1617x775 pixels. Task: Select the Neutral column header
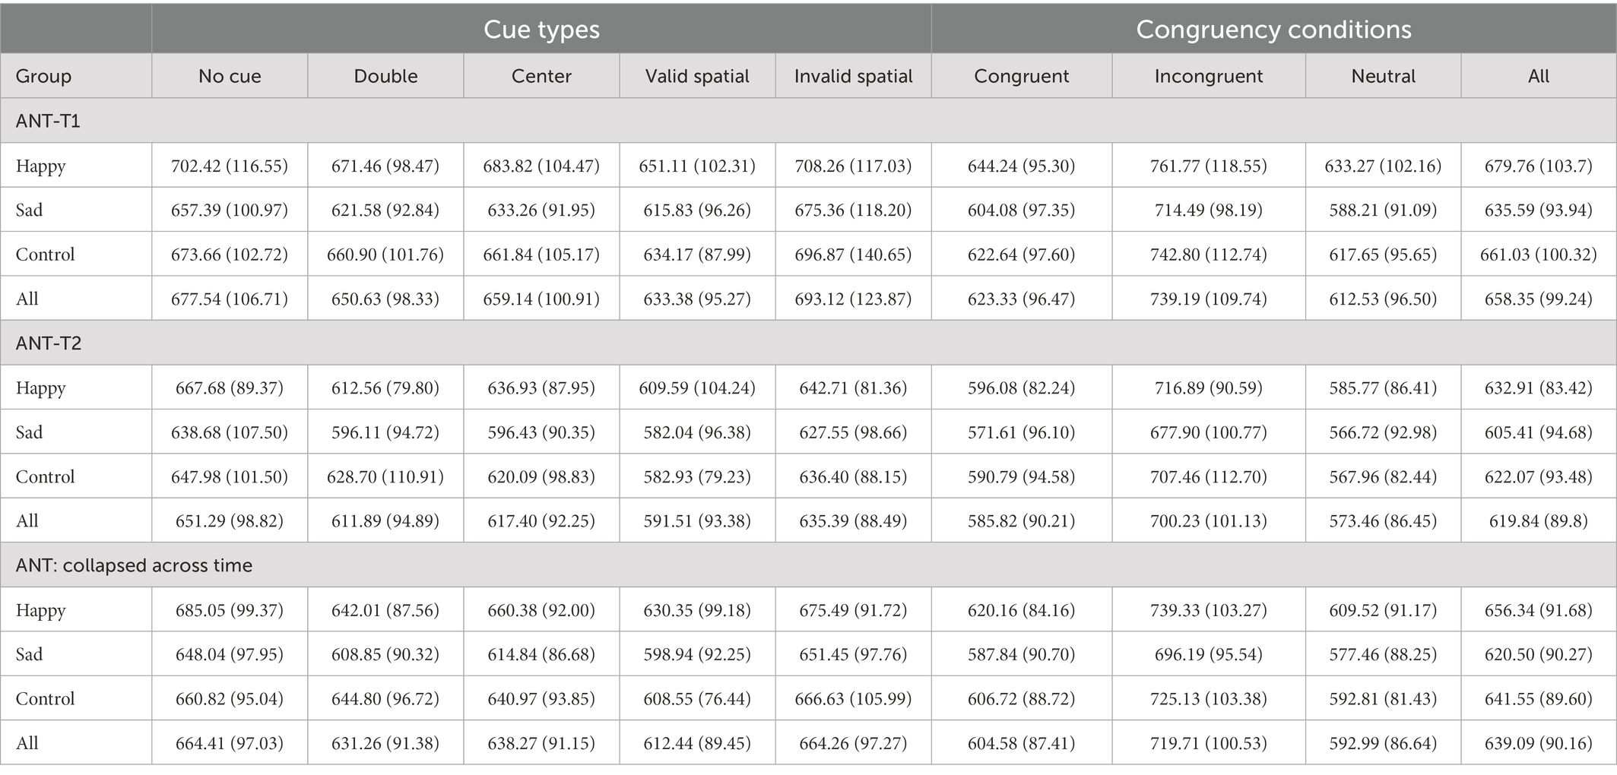(1383, 76)
